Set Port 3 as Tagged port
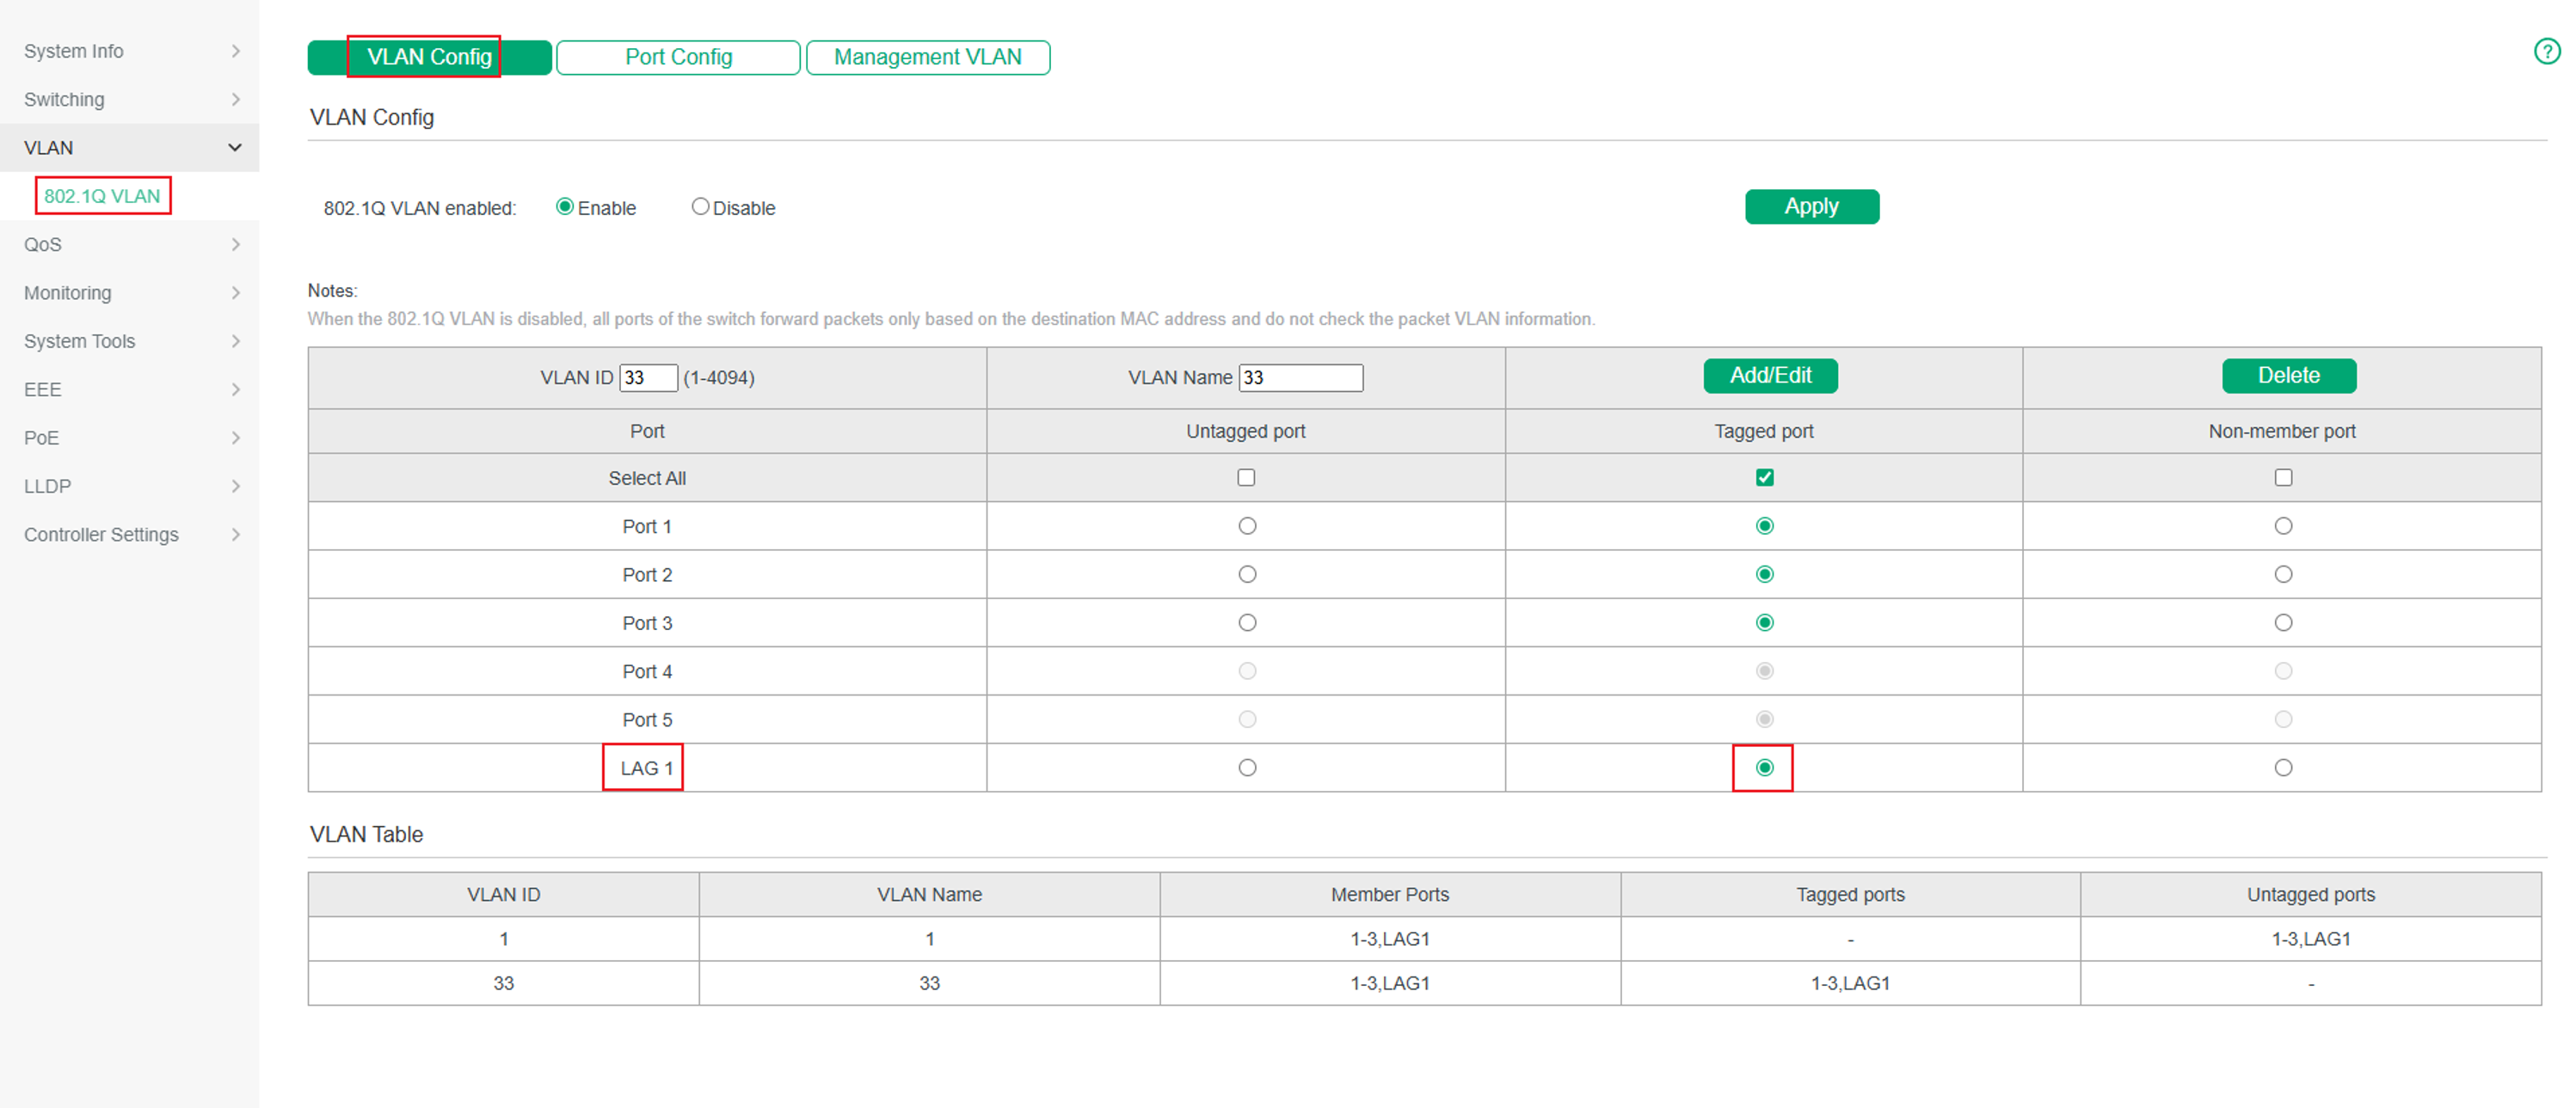 tap(1764, 622)
